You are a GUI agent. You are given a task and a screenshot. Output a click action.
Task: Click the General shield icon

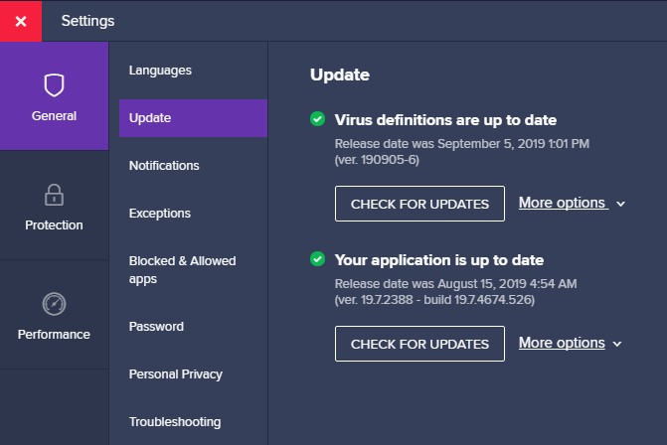pos(54,85)
